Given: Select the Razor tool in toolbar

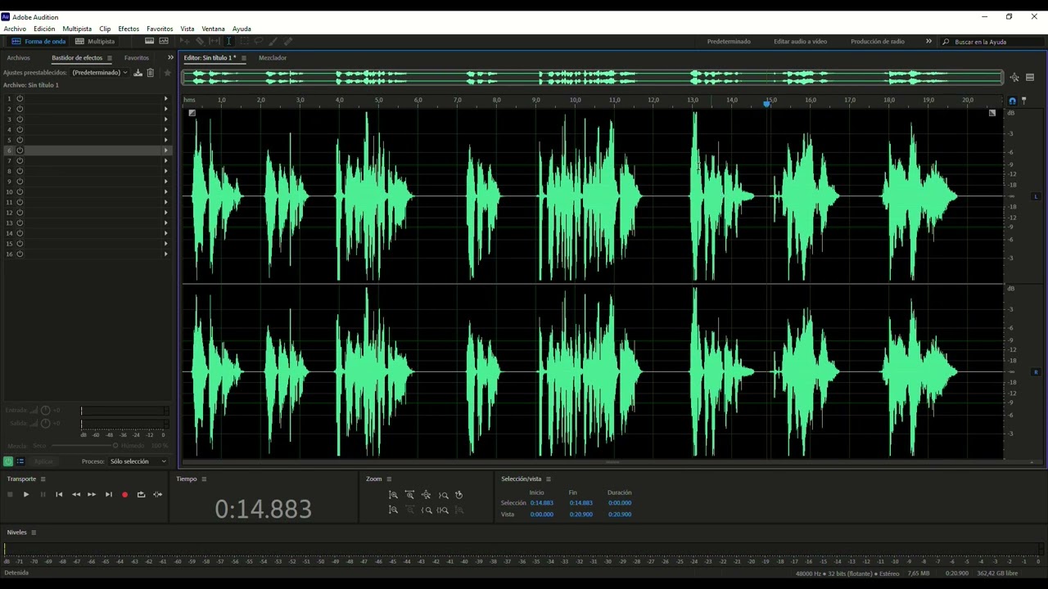Looking at the screenshot, I should 199,41.
